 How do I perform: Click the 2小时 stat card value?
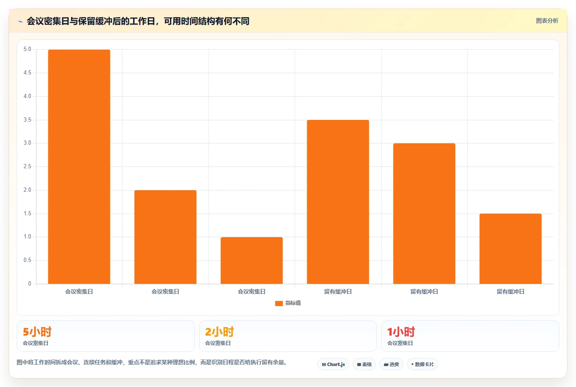coord(220,332)
